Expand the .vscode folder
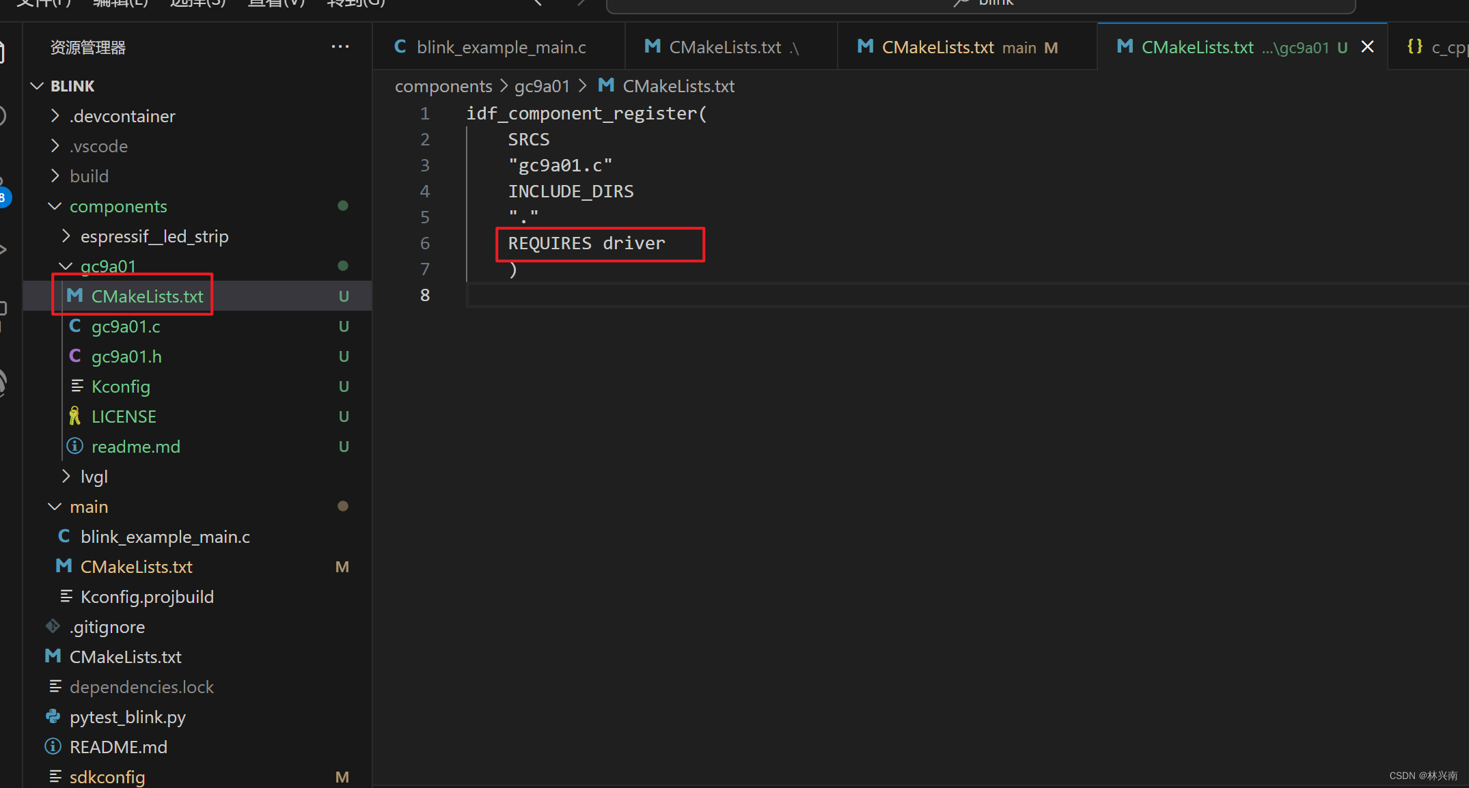The width and height of the screenshot is (1469, 788). point(55,146)
